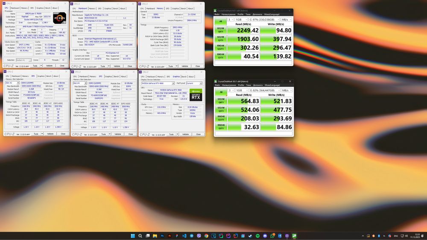Open Socket #1 selection dropdown in CPU window
This screenshot has height=240, width=427.
pos(23,60)
